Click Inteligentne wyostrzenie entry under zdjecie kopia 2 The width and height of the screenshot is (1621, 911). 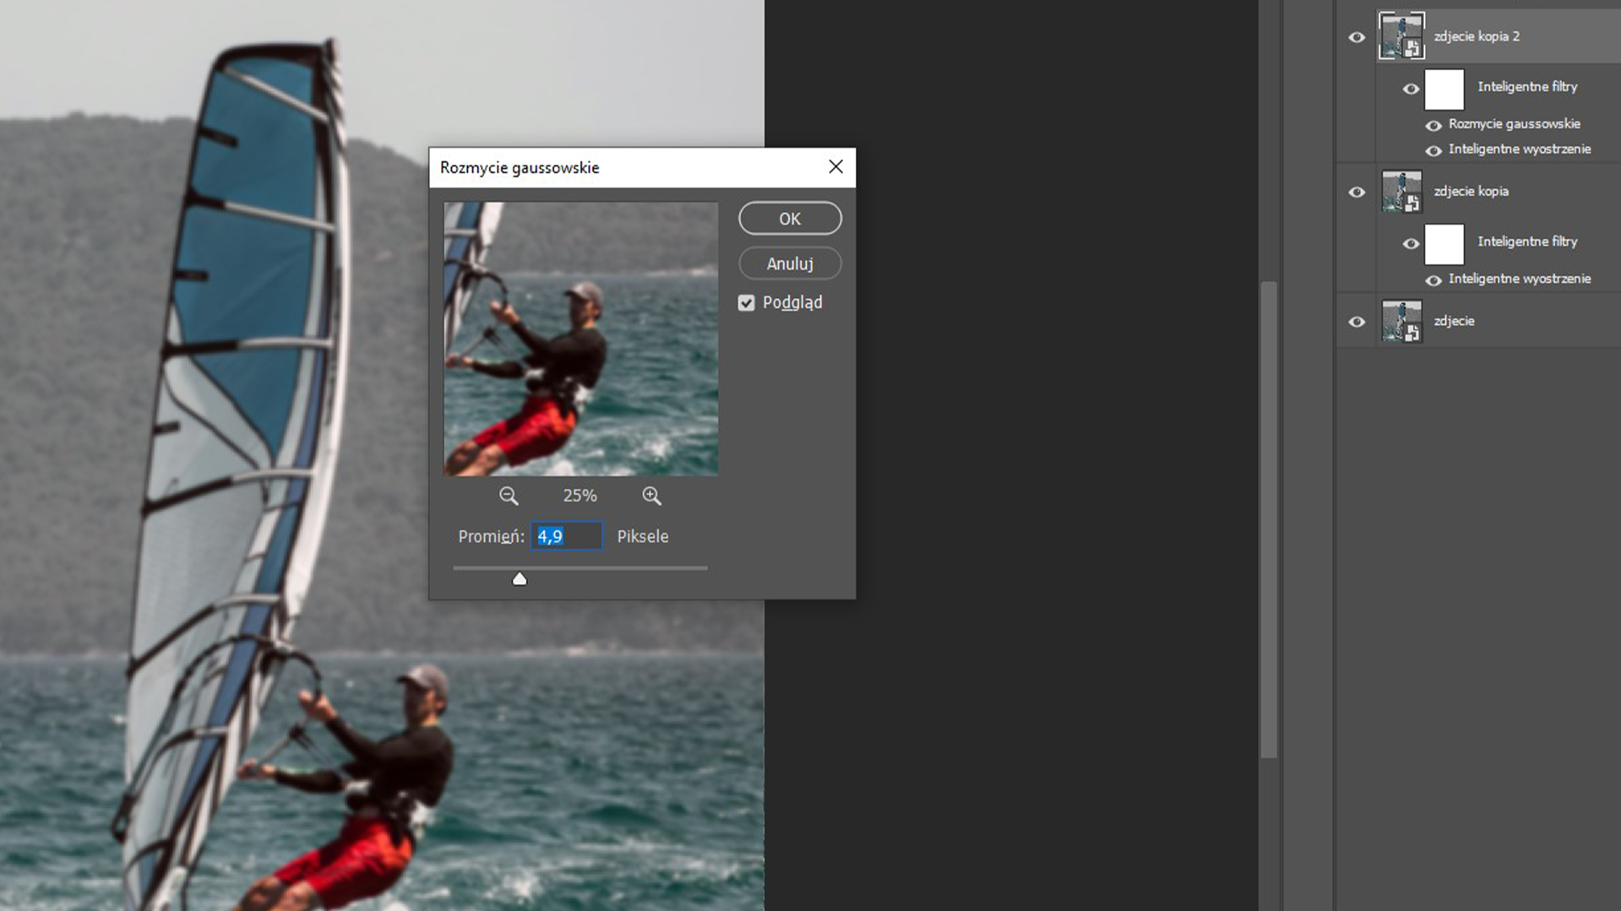(x=1520, y=149)
